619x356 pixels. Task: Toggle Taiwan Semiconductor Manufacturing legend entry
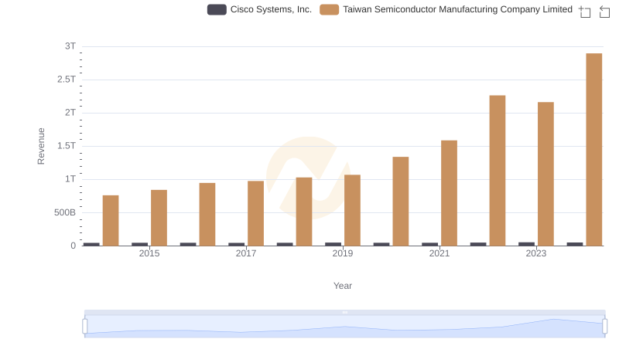click(x=446, y=9)
